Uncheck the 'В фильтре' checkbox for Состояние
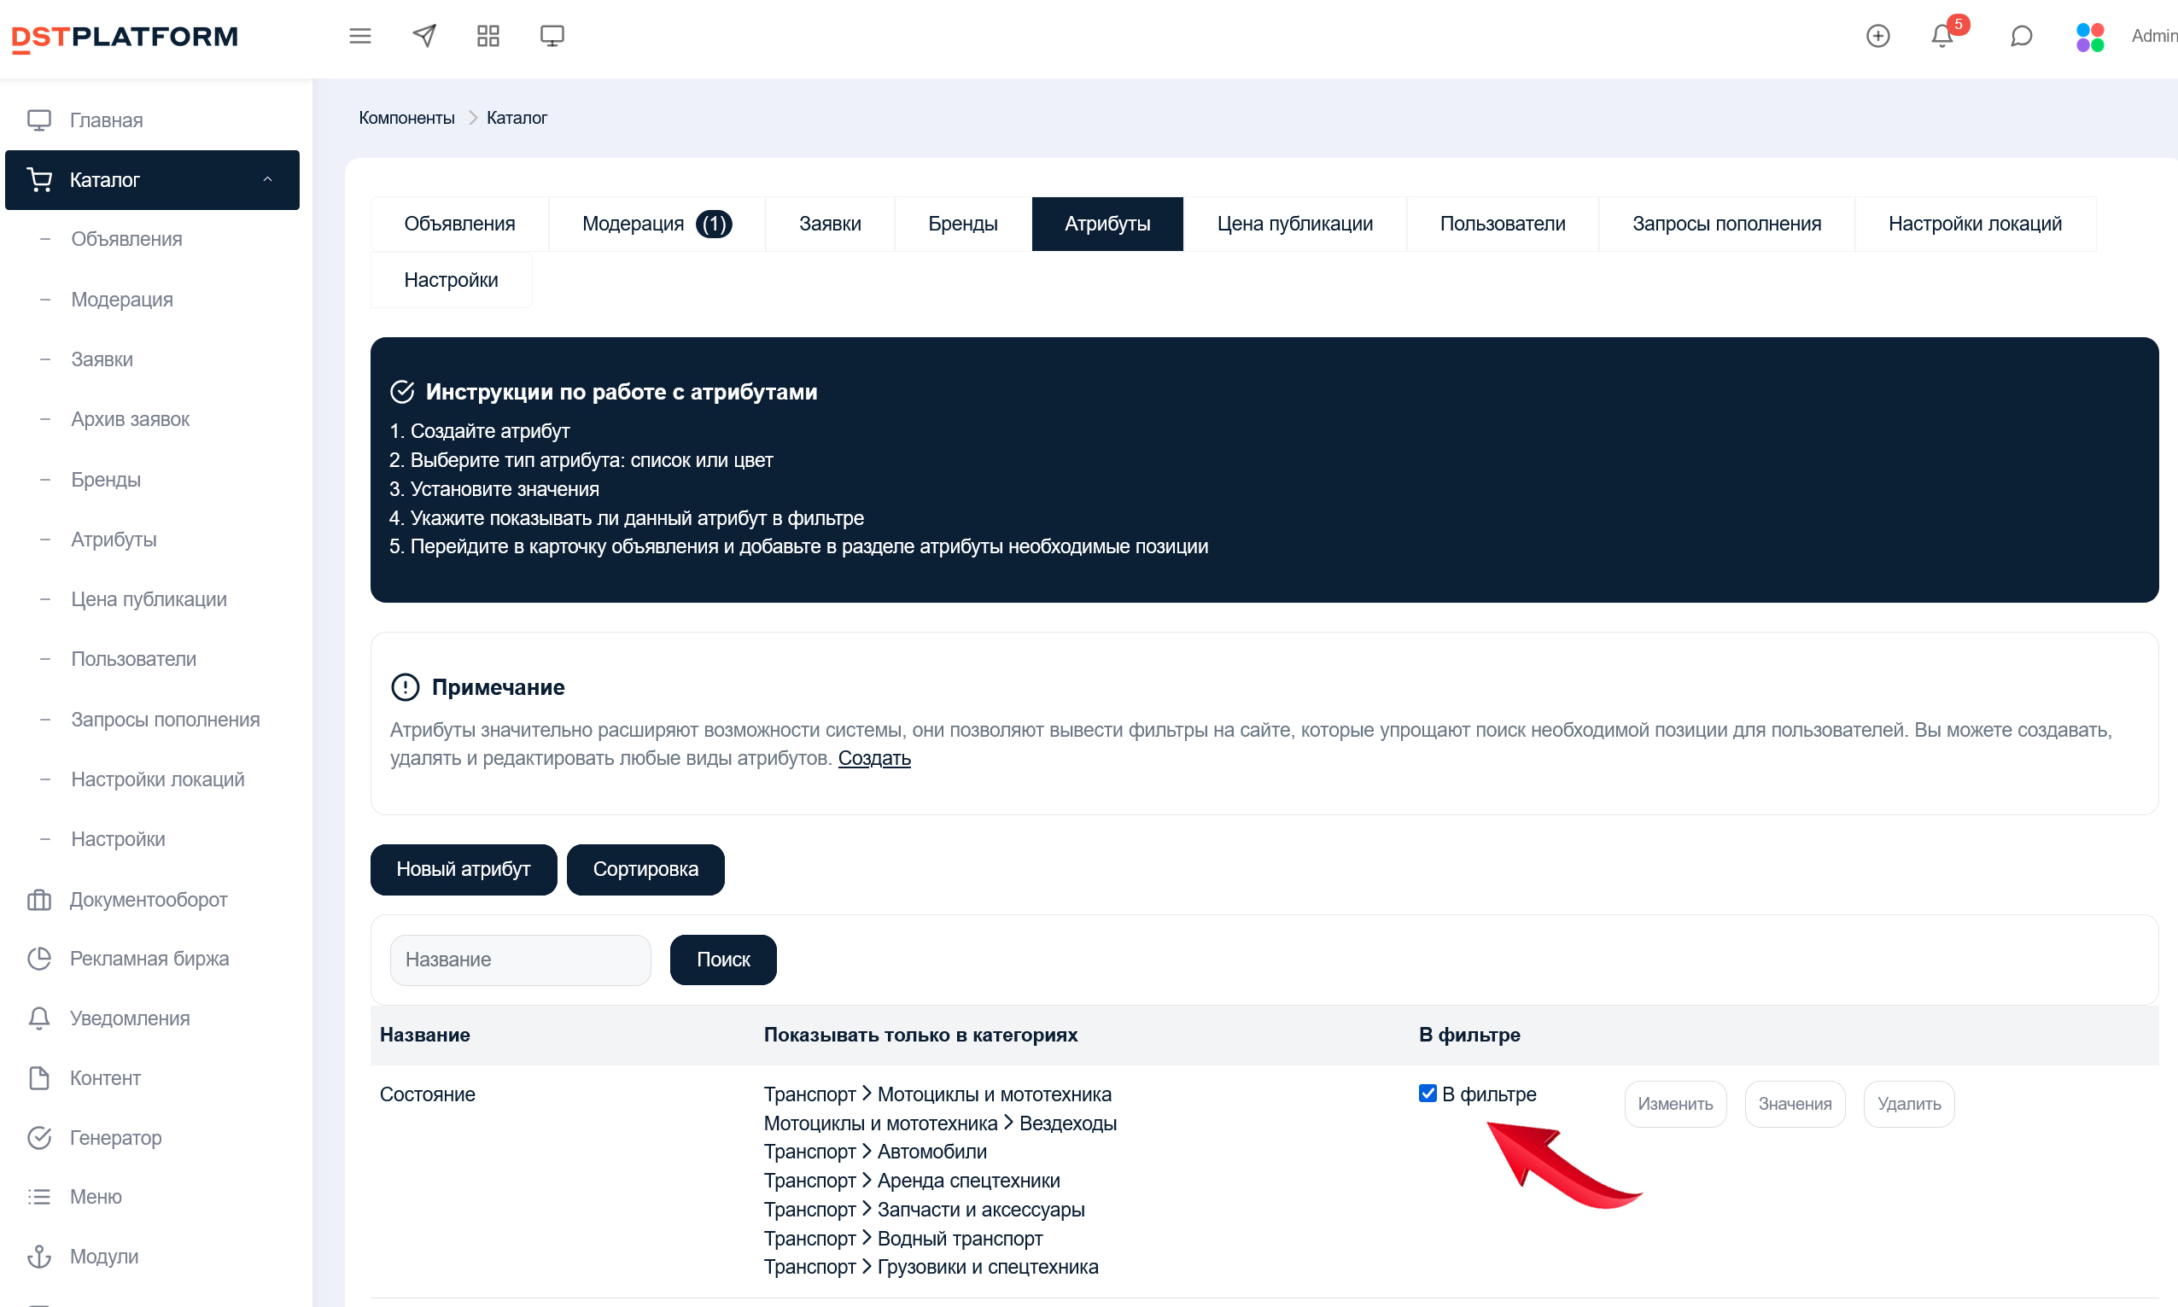 1427,1093
